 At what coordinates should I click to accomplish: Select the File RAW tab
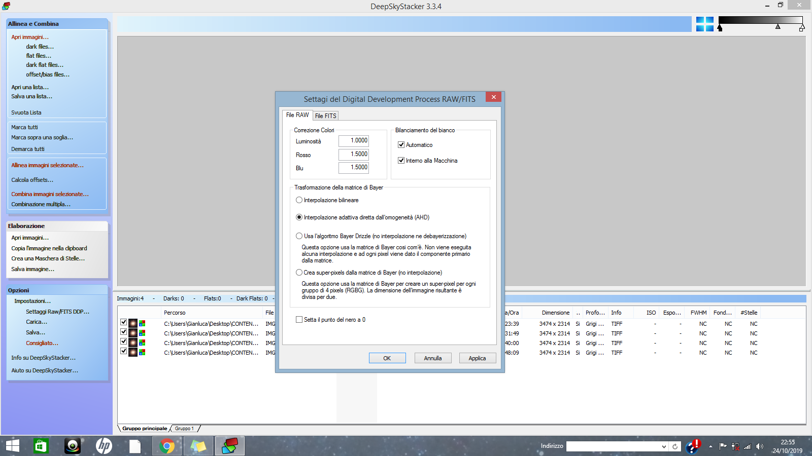297,115
